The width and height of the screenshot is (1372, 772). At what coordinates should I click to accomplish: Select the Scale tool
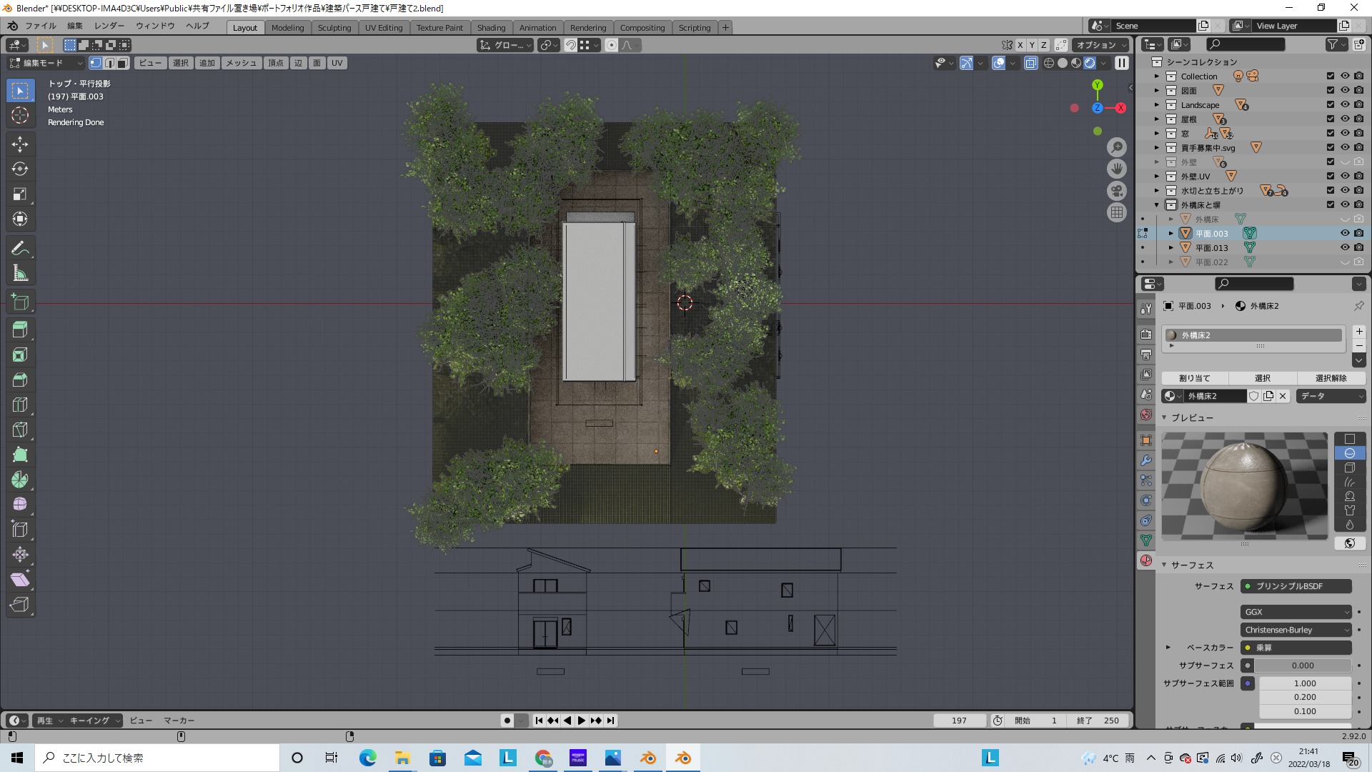20,194
